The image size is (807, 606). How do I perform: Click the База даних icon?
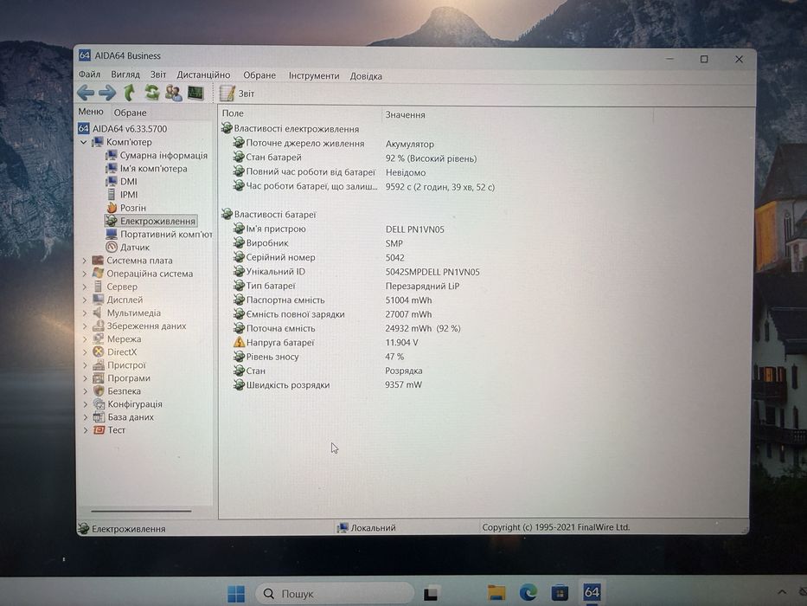click(x=99, y=417)
